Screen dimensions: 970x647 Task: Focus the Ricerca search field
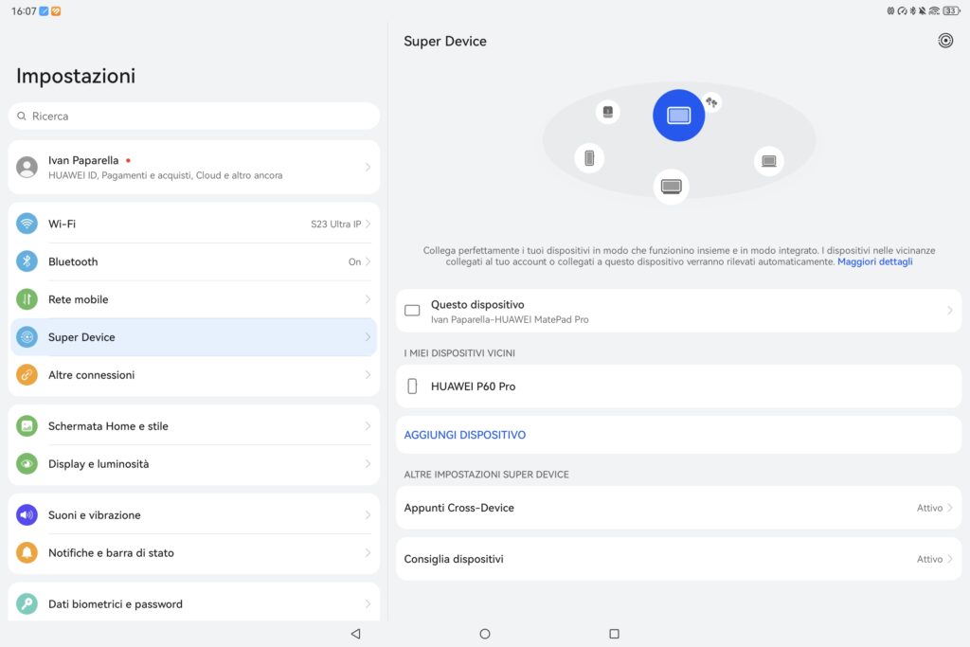pos(193,117)
